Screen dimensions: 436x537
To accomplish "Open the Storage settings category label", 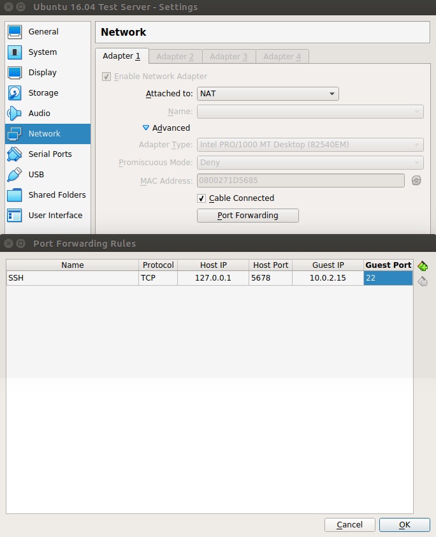I will [x=43, y=93].
